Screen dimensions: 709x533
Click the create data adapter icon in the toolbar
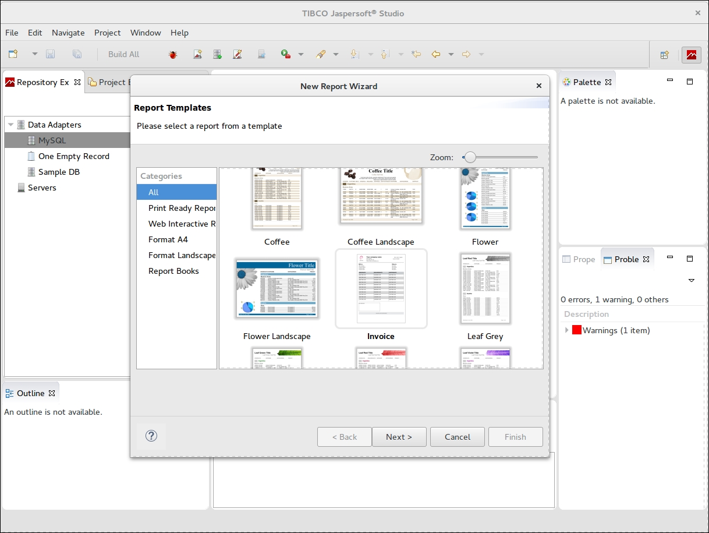217,54
